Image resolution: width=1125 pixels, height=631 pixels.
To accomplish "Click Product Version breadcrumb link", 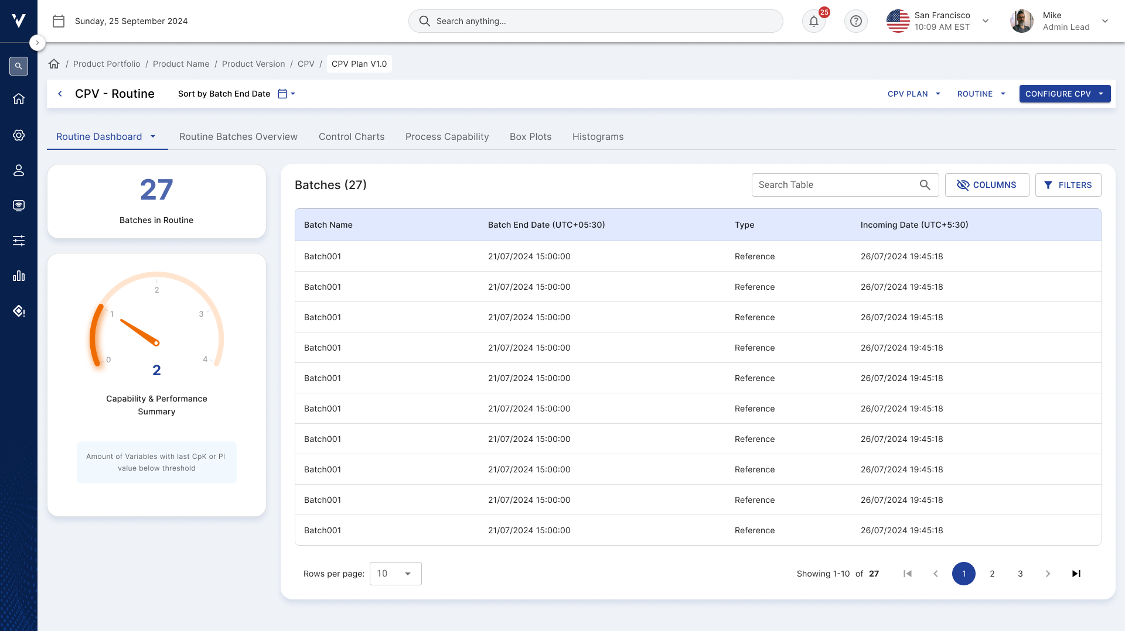I will (254, 64).
